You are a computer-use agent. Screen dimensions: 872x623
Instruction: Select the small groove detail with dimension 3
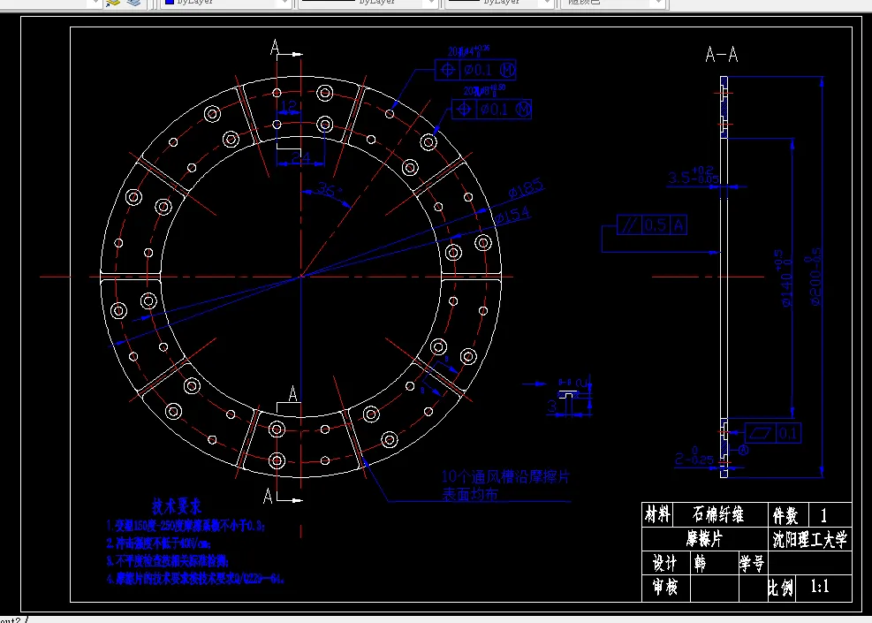point(570,397)
